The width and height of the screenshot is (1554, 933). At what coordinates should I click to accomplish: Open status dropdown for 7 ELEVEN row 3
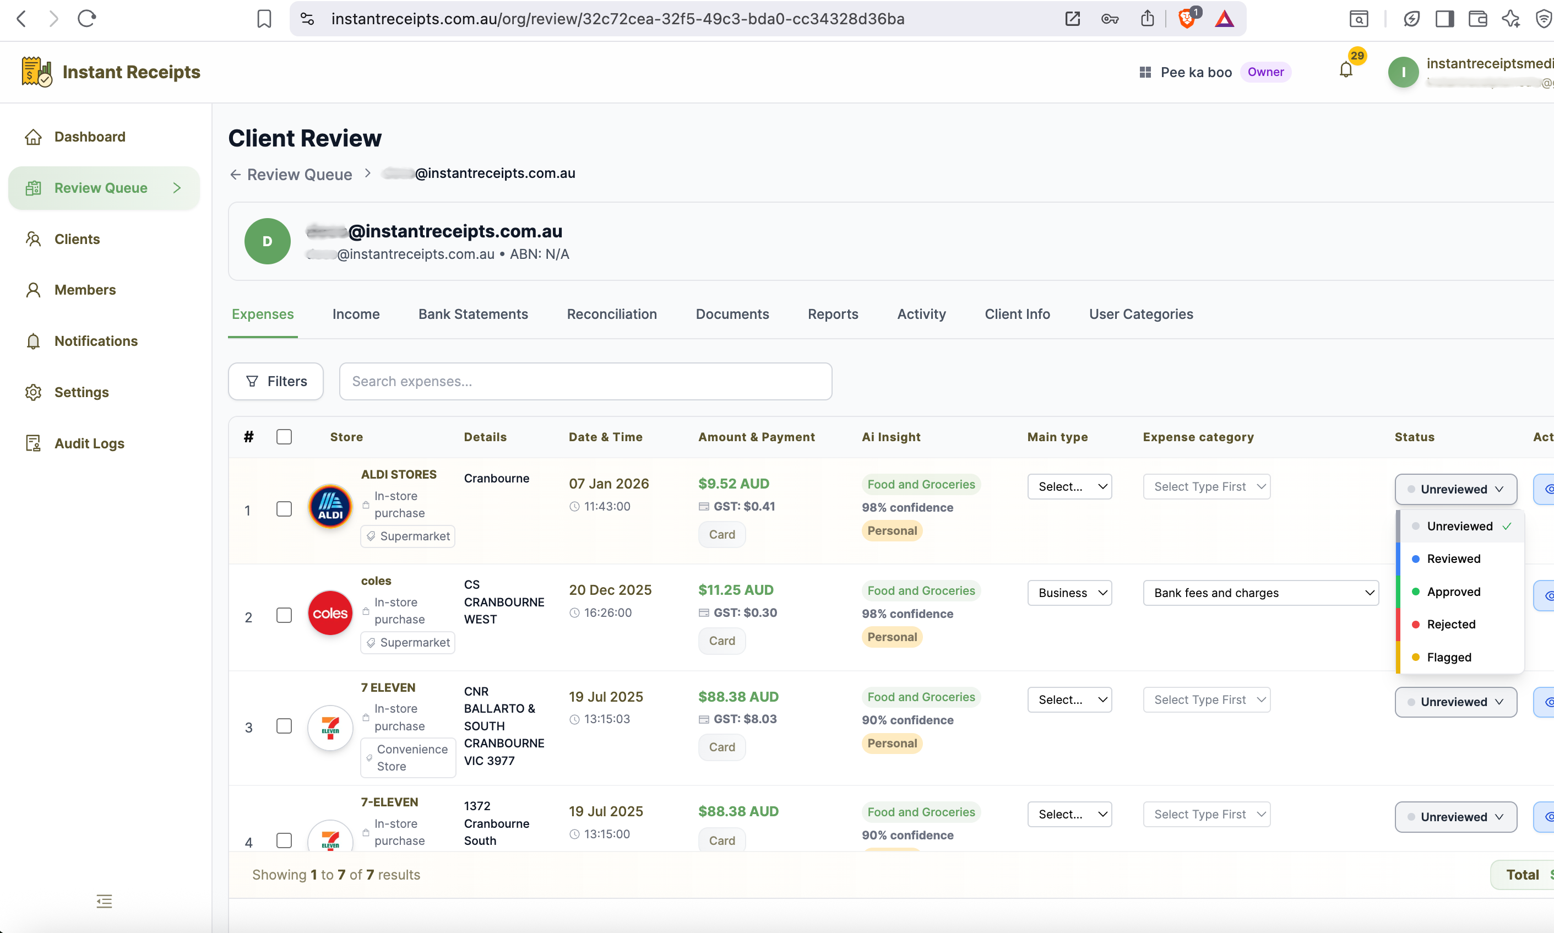[1455, 702]
